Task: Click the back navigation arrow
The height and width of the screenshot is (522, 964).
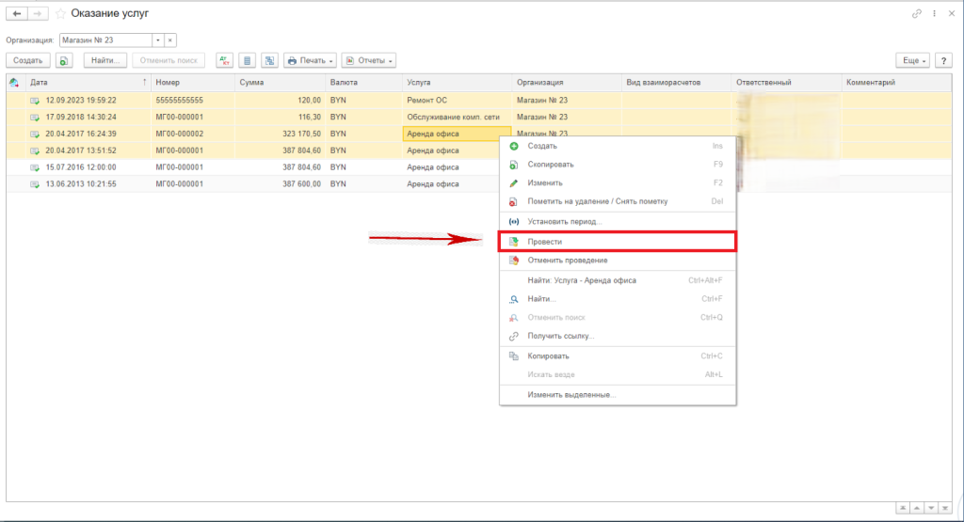Action: (17, 14)
